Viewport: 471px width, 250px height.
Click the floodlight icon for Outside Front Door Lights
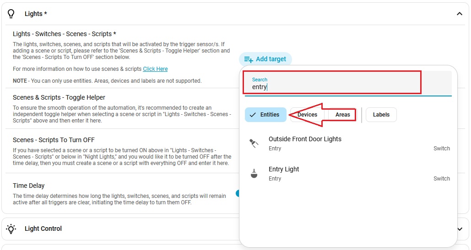[254, 144]
